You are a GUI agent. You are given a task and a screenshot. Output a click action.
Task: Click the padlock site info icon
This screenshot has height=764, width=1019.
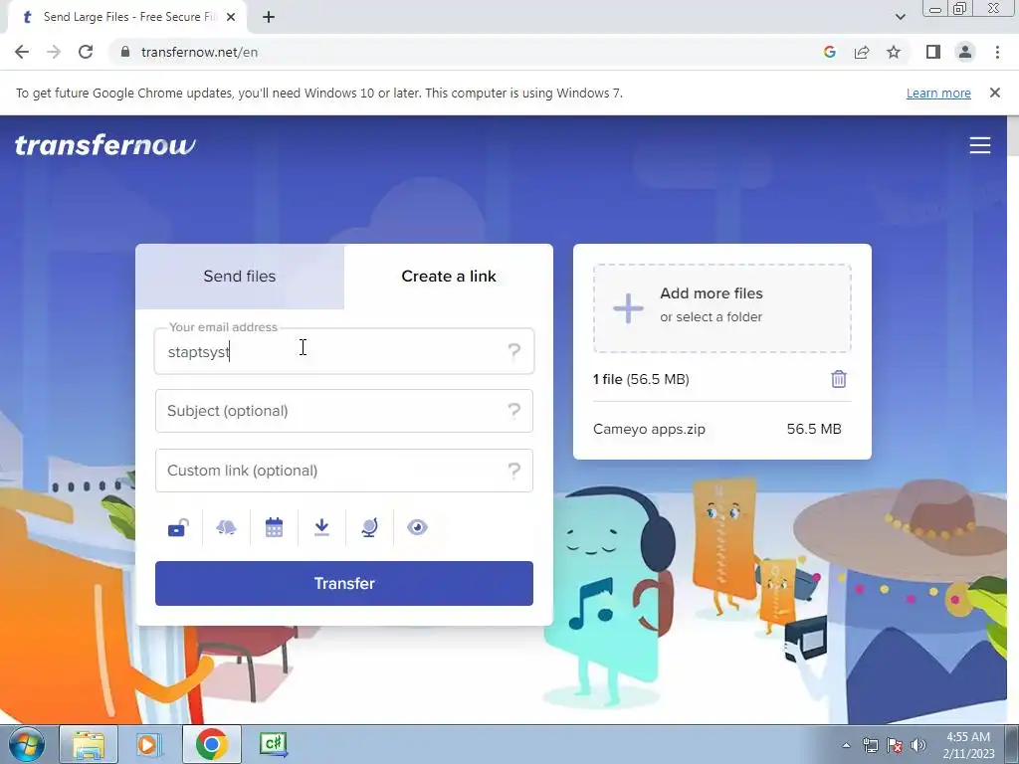[x=125, y=52]
